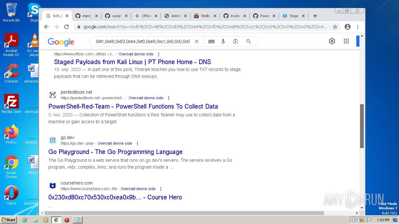Select the FileZilla Client desktop icon

[x=11, y=104]
